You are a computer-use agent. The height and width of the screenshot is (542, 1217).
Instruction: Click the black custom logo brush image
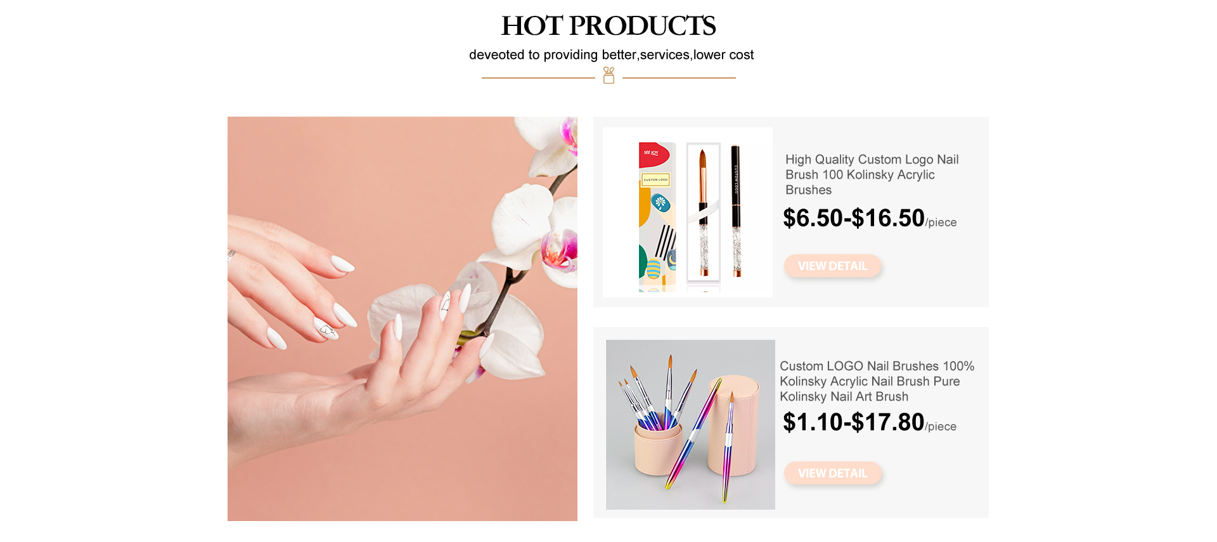point(736,211)
